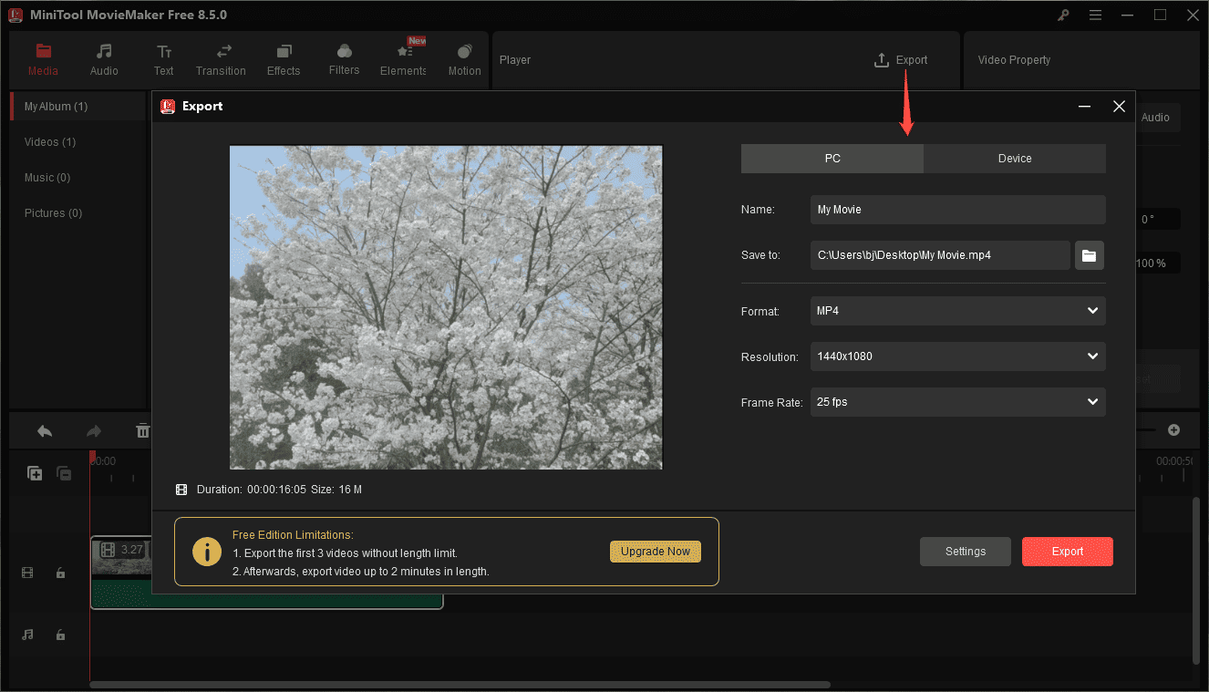Screen dimensions: 1209x692
Task: Lock the video track
Action: pos(60,572)
